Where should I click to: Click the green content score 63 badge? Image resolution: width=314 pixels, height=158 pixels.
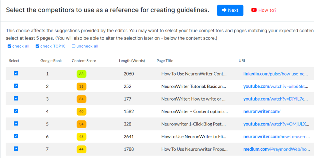(x=81, y=74)
